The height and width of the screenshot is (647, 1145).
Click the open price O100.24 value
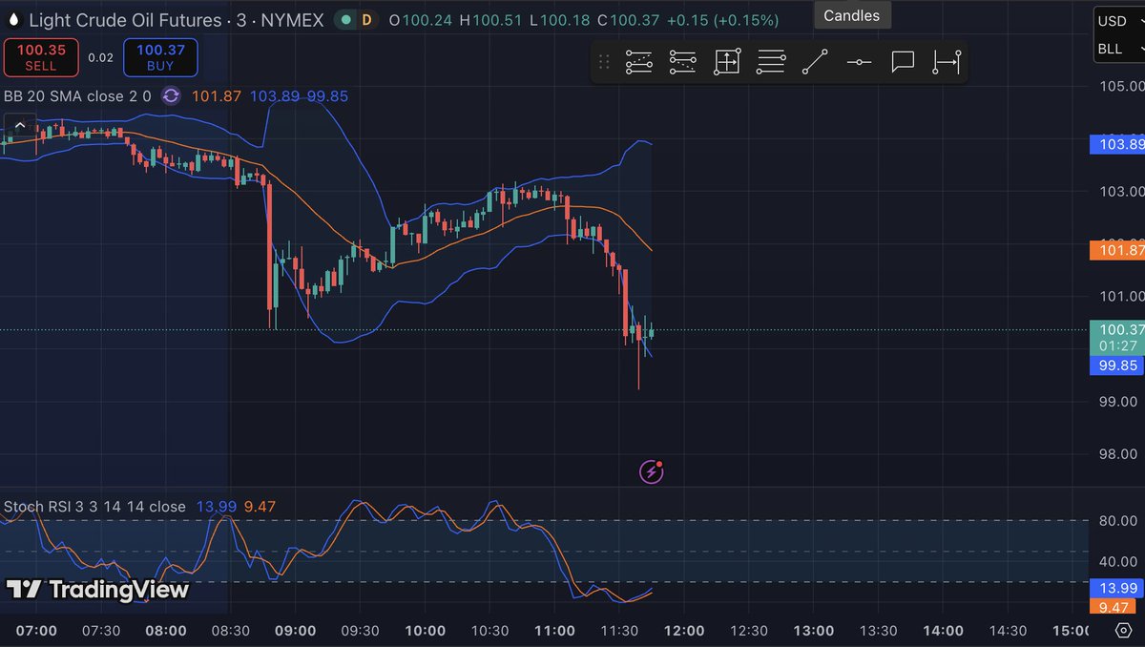(421, 20)
